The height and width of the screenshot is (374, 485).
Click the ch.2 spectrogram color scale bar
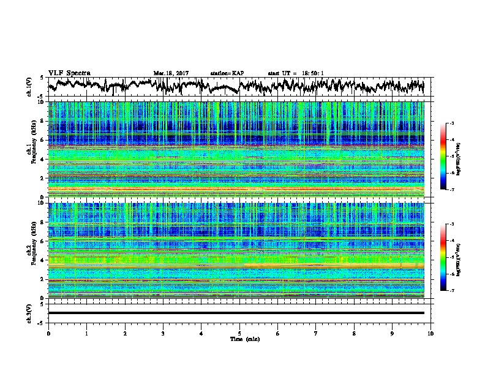443,257
